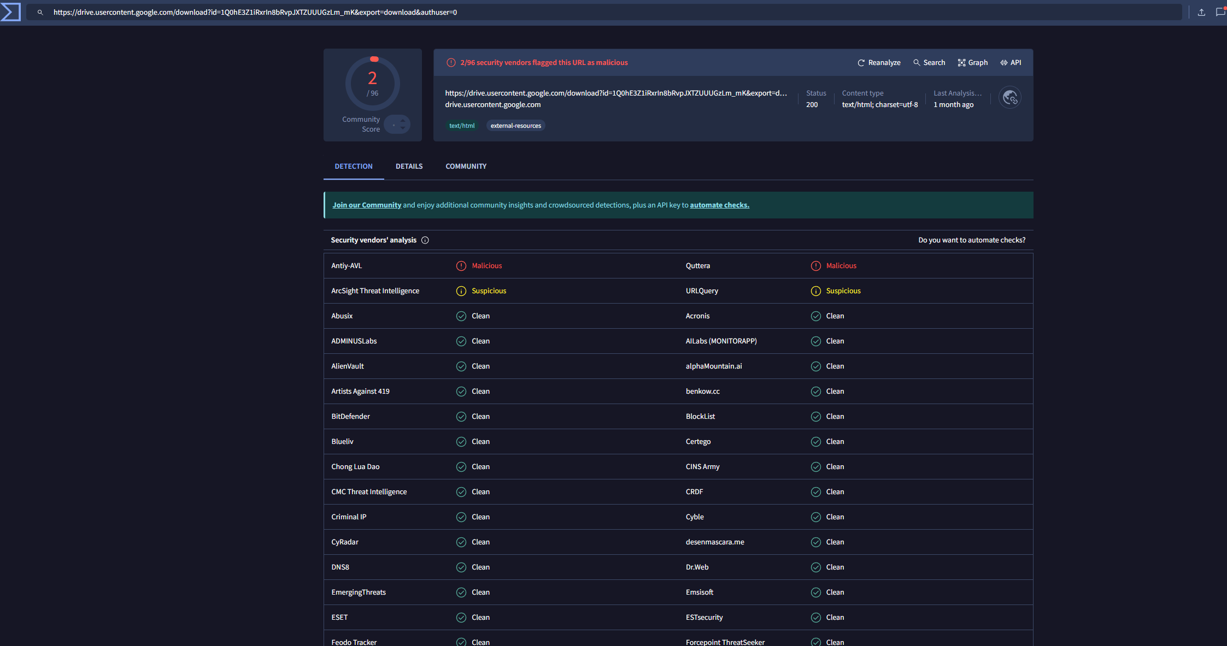Click the full scanned URL in the summary card
The image size is (1227, 646).
point(616,93)
